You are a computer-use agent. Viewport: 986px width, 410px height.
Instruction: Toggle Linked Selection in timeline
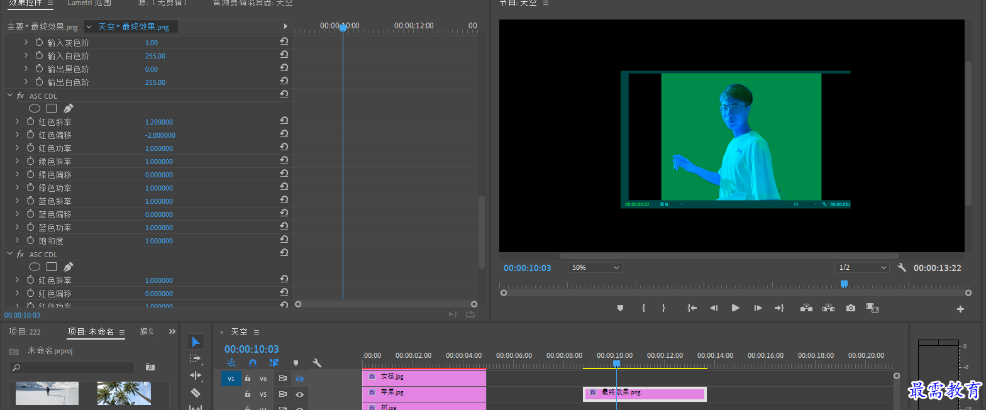click(274, 363)
